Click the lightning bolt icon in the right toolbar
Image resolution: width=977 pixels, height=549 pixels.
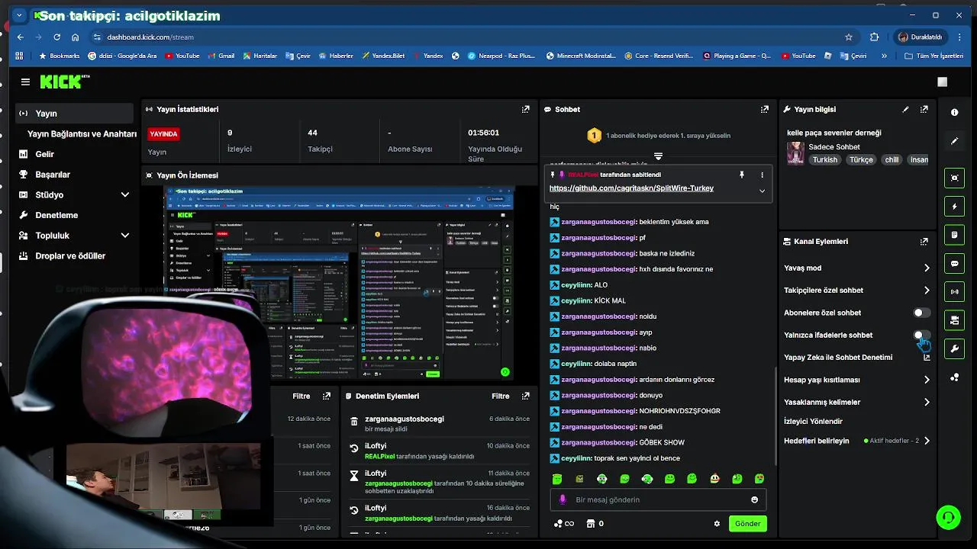coord(954,207)
